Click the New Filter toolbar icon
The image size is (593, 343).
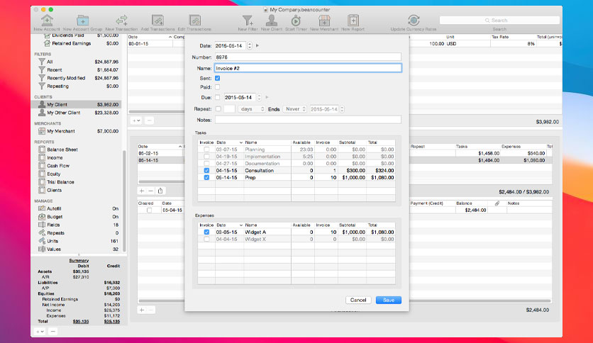coord(248,21)
